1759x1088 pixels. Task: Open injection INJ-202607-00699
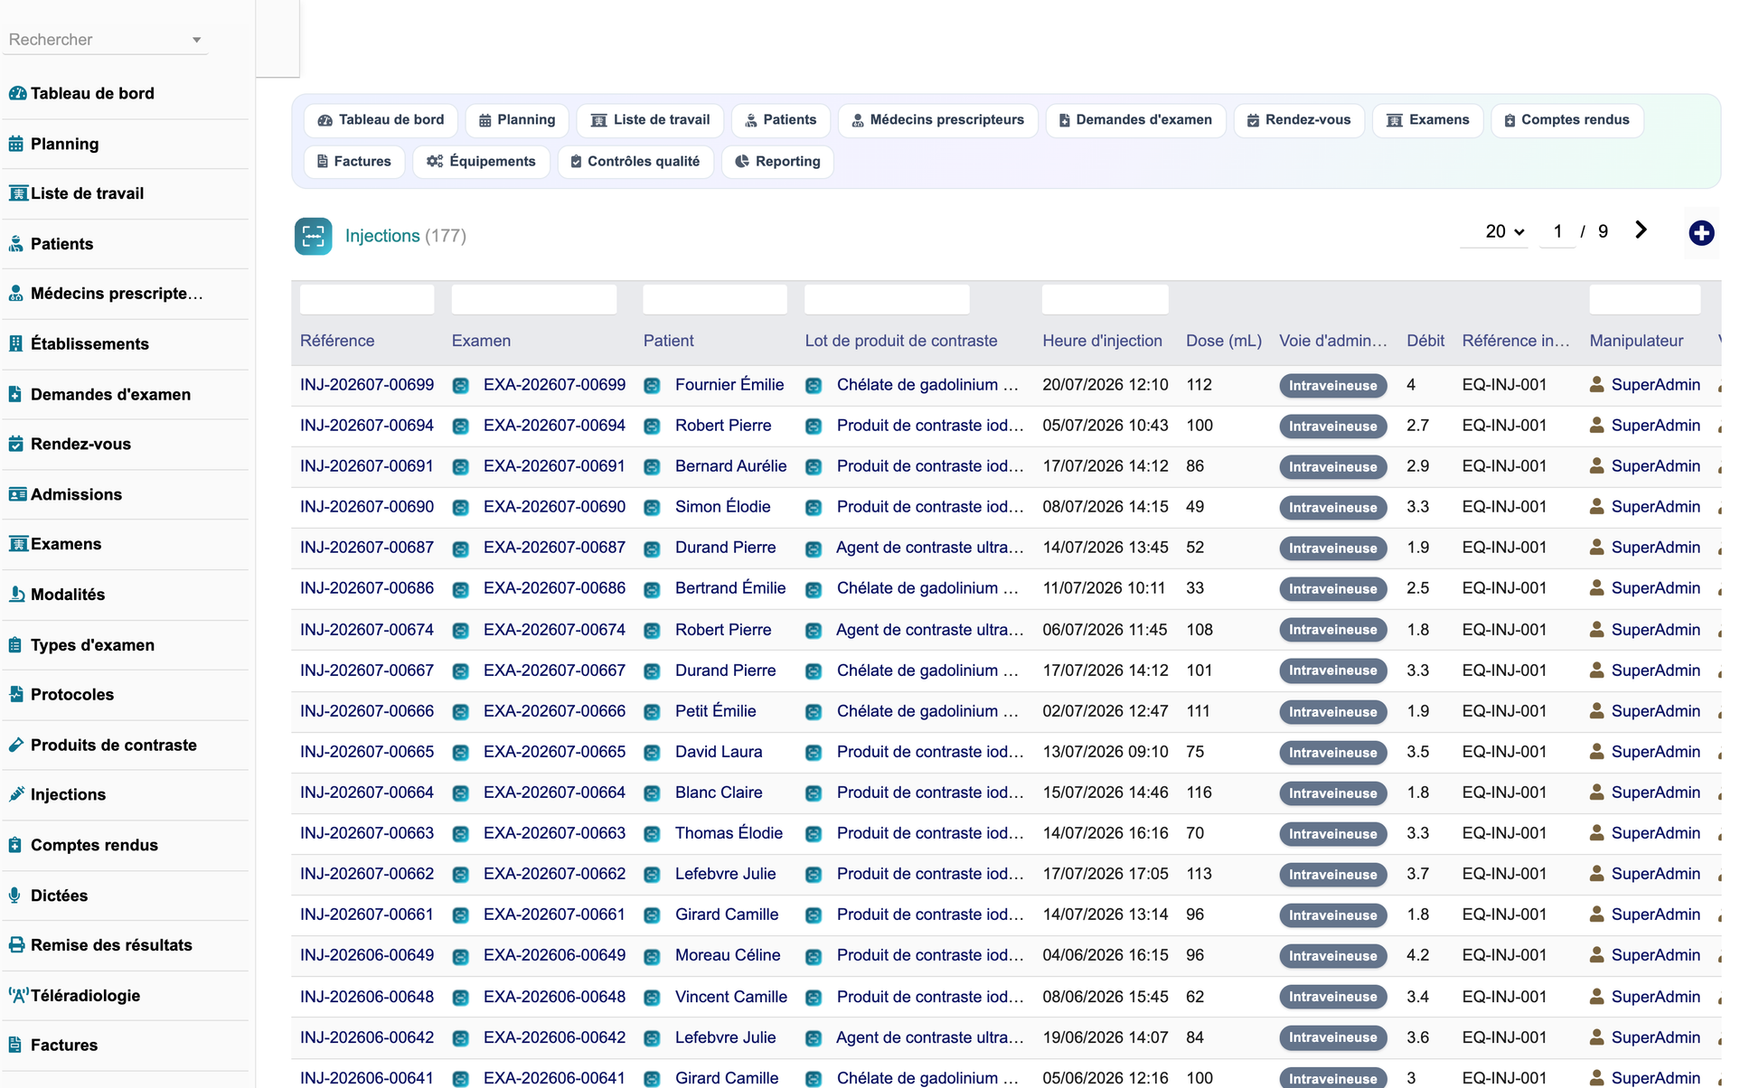[367, 385]
